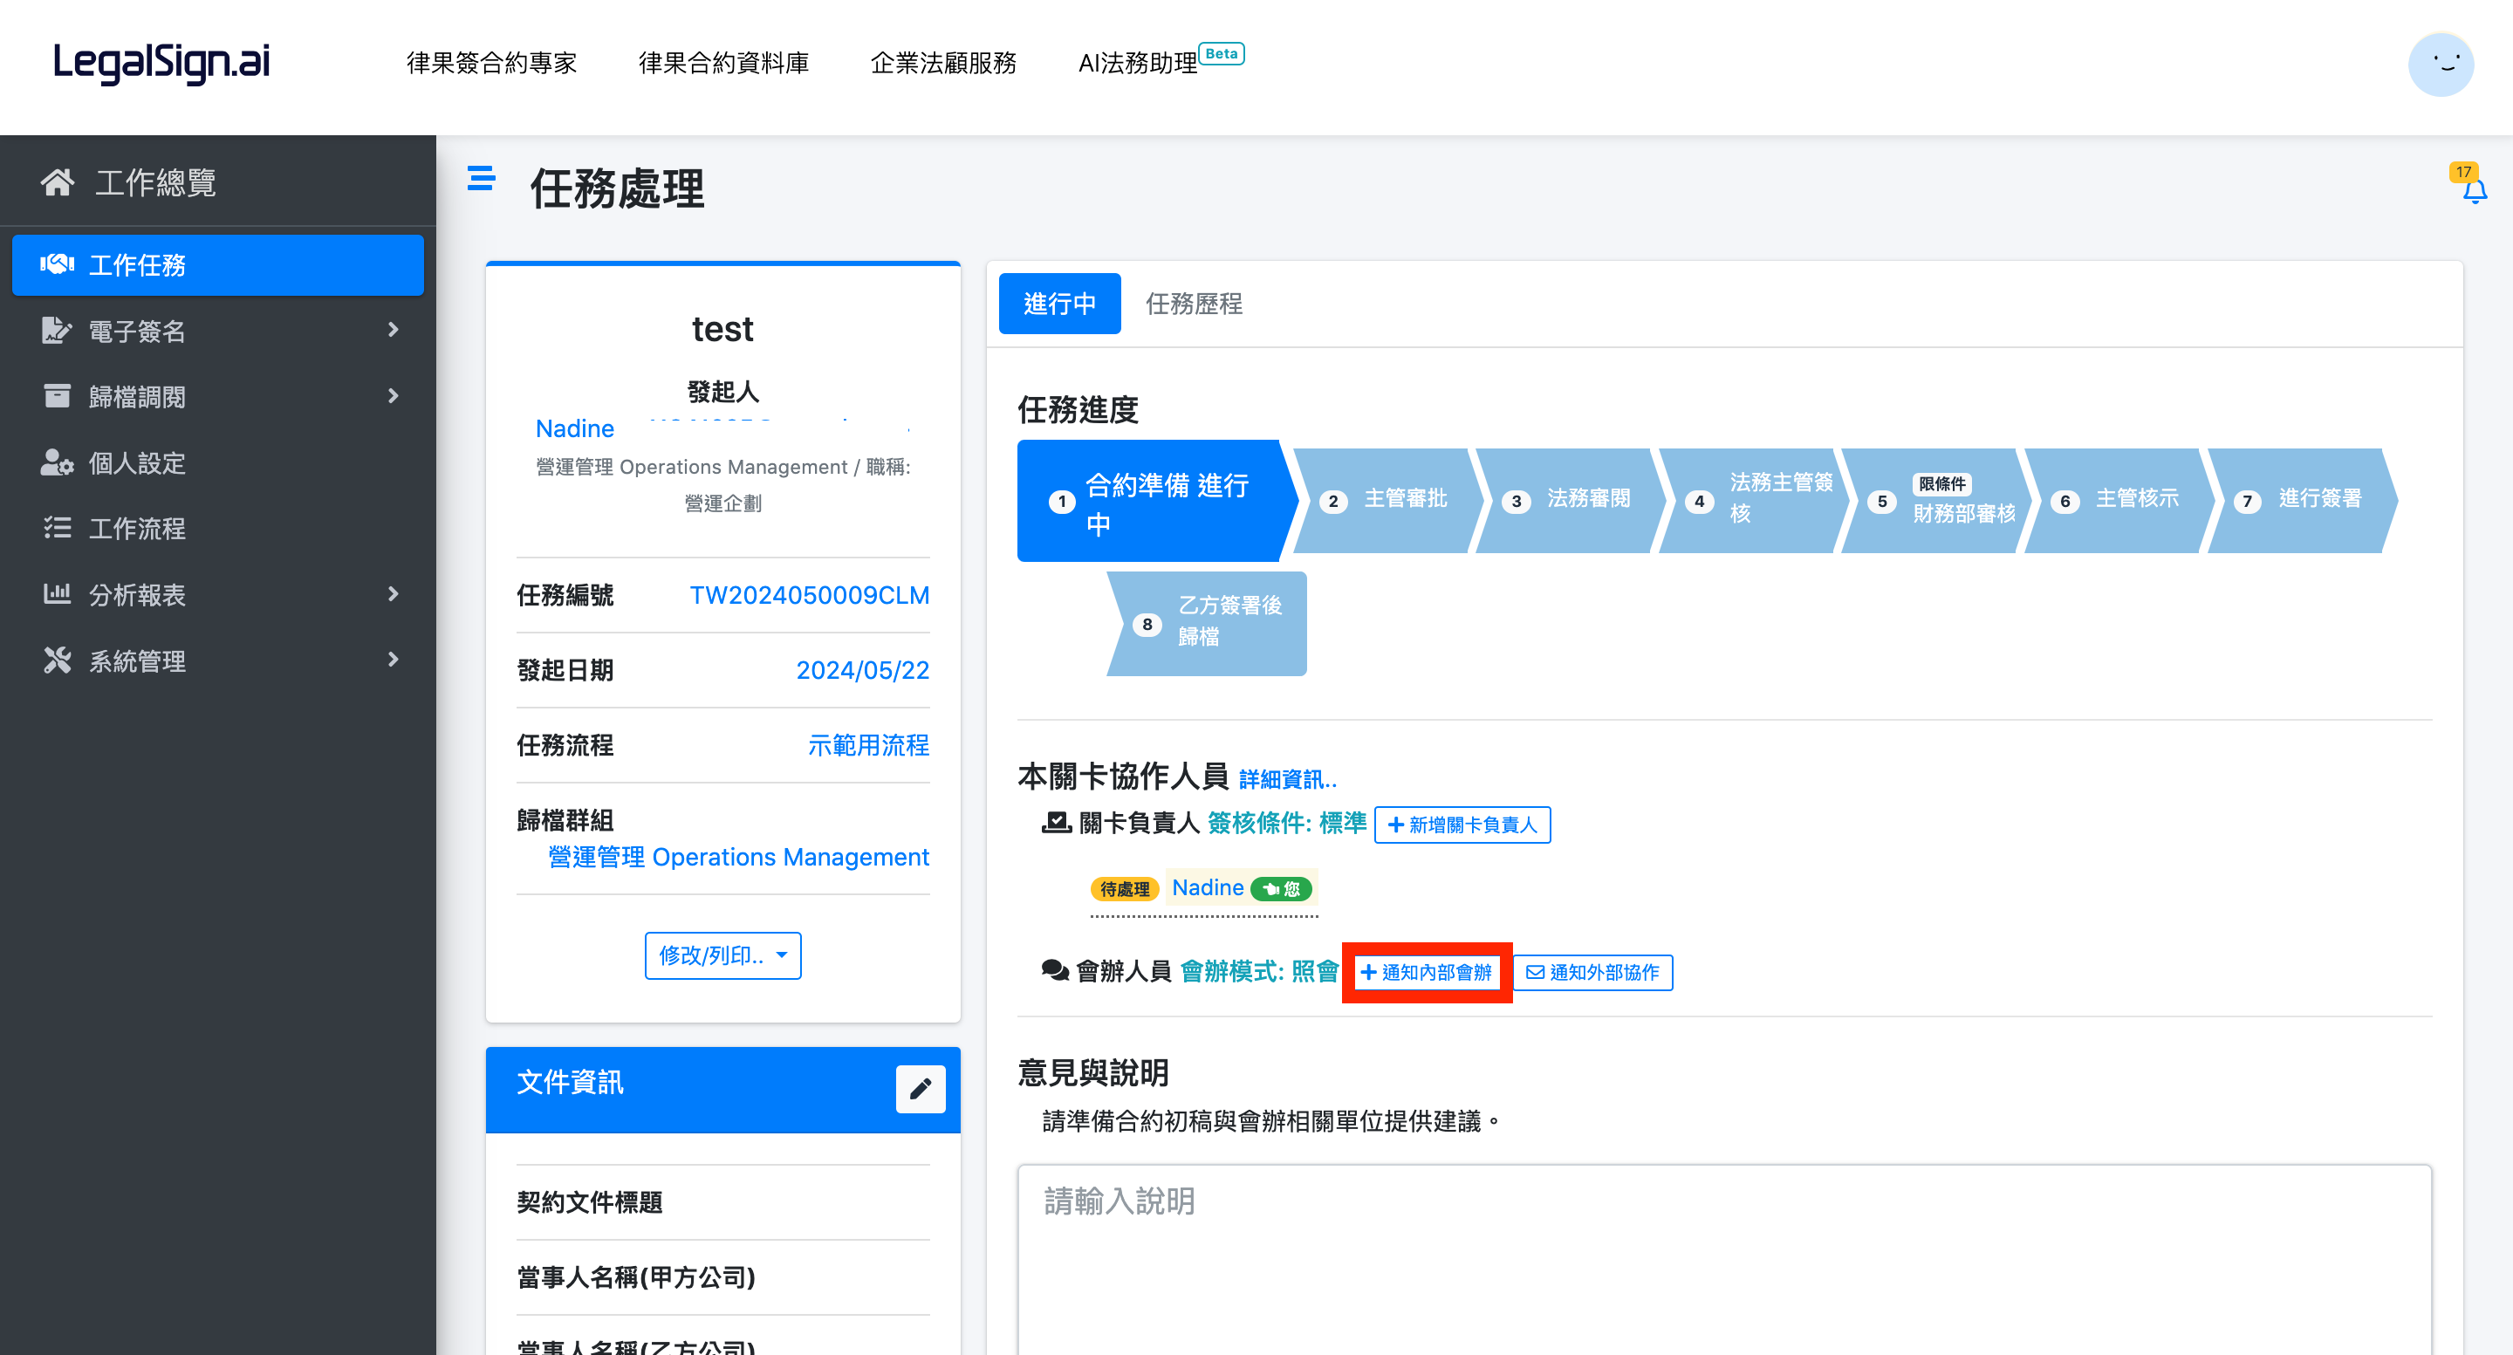Open 律果簽合約專家 in top navigation
The height and width of the screenshot is (1355, 2513).
coord(491,64)
